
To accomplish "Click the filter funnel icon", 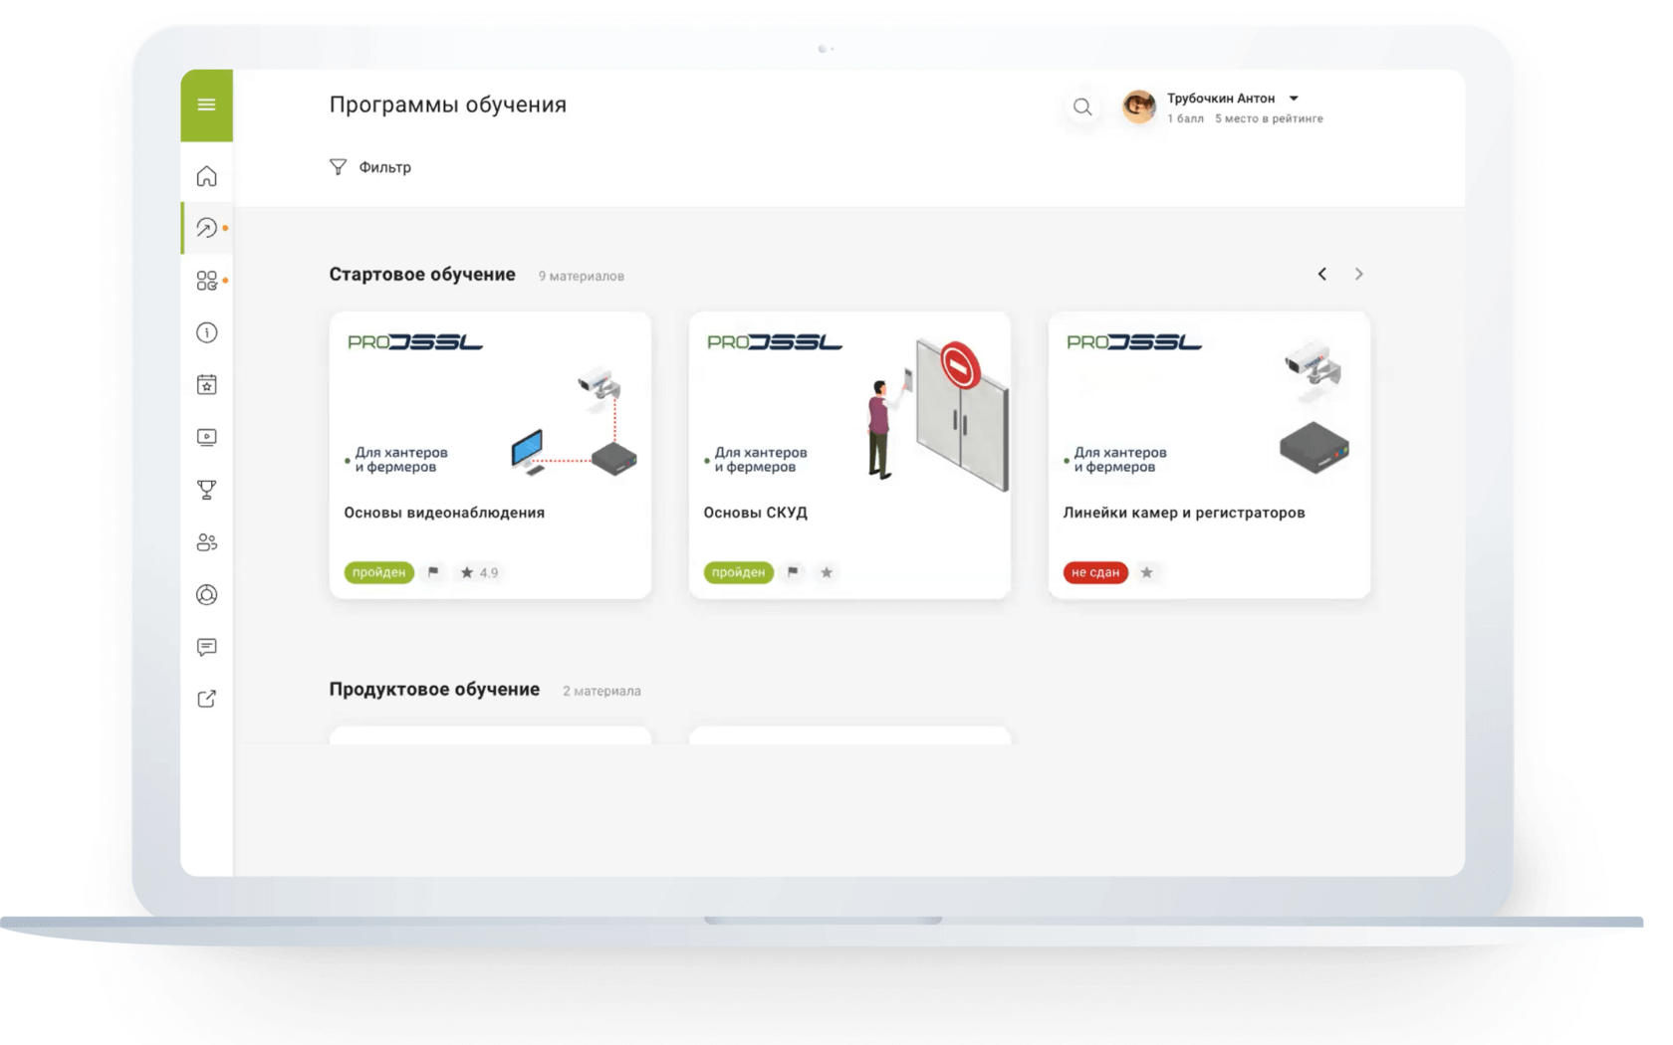I will [338, 167].
